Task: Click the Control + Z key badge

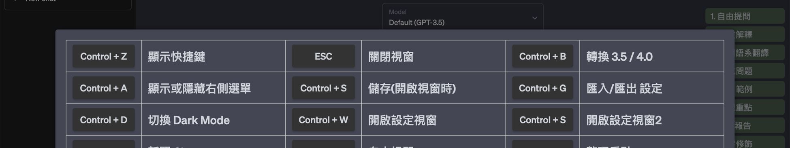Action: (104, 56)
